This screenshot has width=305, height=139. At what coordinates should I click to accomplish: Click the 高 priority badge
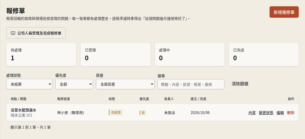click(x=143, y=113)
